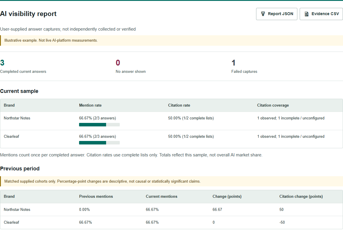Click Northstar Notes in Previous period table

(x=17, y=209)
